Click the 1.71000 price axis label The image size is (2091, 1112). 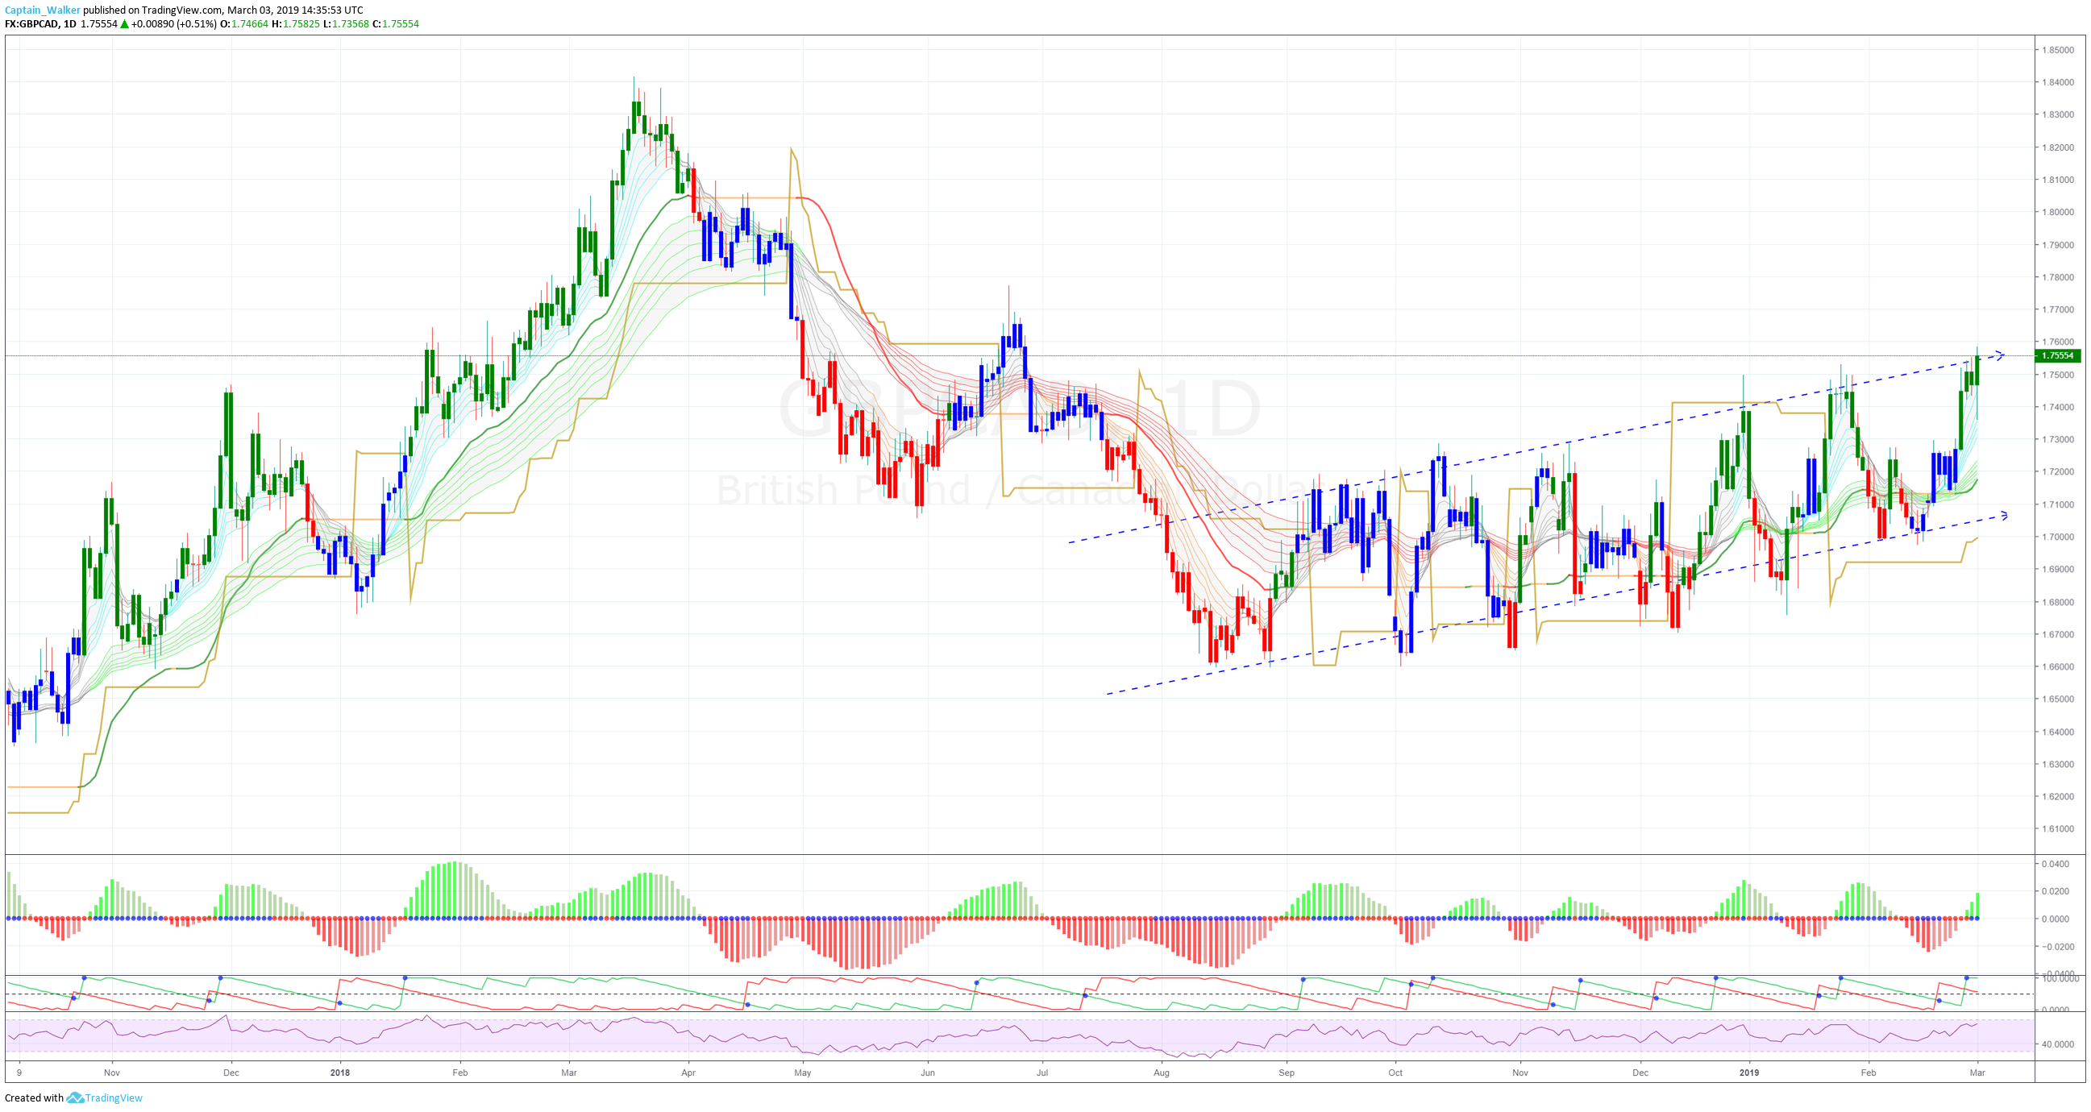click(x=2058, y=505)
